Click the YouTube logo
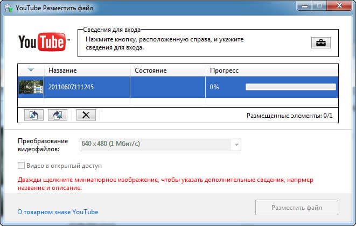Screen dimensions: 356x226 [x=44, y=42]
